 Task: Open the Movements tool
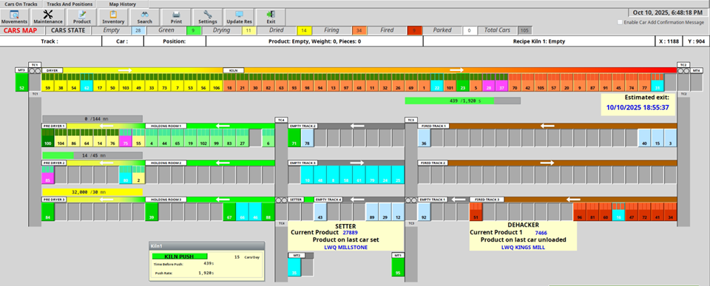point(15,17)
